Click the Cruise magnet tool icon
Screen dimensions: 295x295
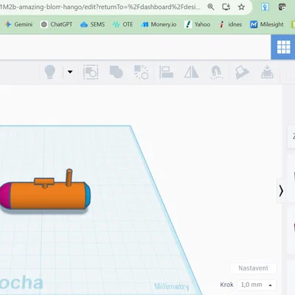coord(216,72)
